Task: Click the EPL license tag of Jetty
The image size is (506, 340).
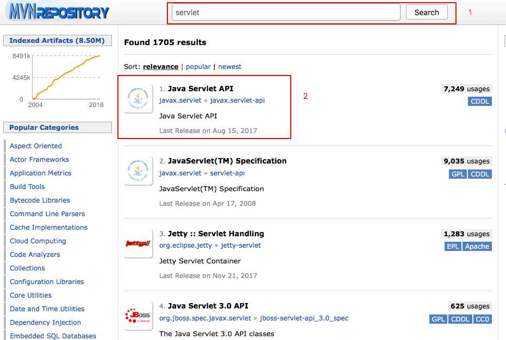Action: [x=453, y=246]
